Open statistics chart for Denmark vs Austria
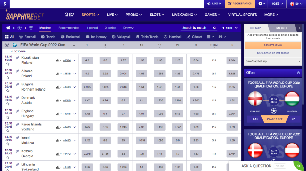The width and height of the screenshot is (306, 171). (x=58, y=100)
